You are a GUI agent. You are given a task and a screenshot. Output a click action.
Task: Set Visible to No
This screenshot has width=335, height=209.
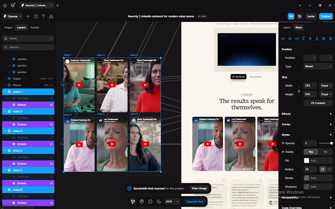325,152
